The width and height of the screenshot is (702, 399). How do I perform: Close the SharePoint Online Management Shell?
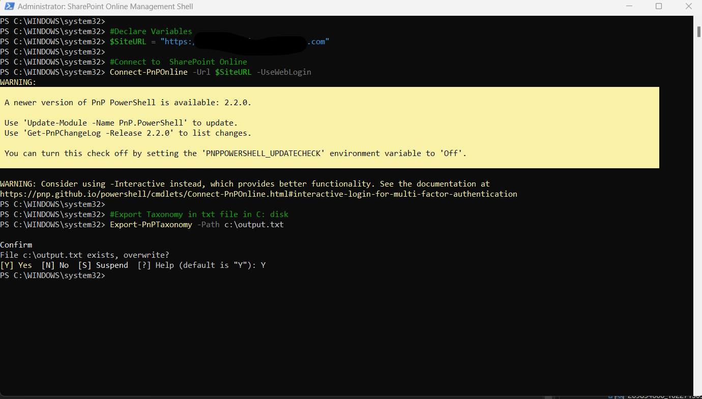(687, 7)
